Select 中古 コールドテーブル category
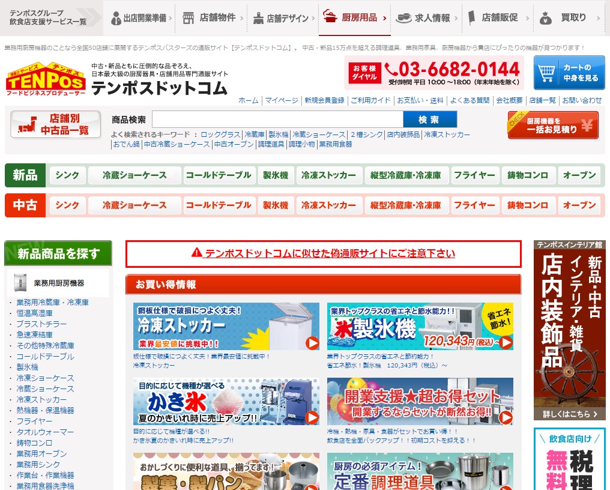Image resolution: width=610 pixels, height=490 pixels. pyautogui.click(x=219, y=205)
